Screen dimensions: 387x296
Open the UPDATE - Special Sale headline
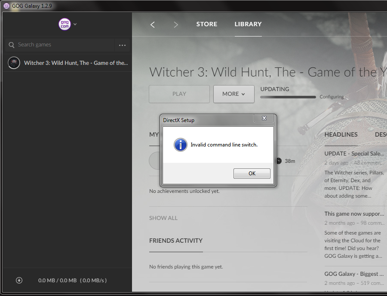point(354,153)
